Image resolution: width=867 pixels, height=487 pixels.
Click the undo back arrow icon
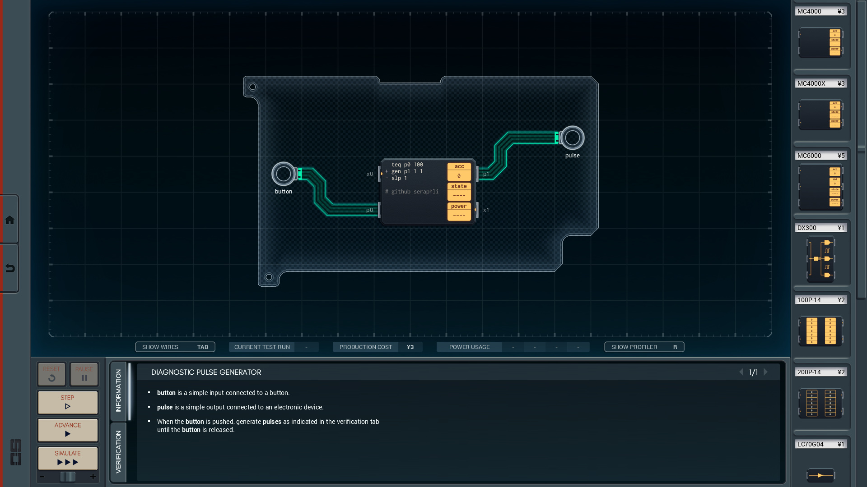tap(9, 269)
